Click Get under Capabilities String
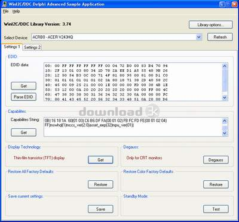The width and height of the screenshot is (239, 222). 24,132
